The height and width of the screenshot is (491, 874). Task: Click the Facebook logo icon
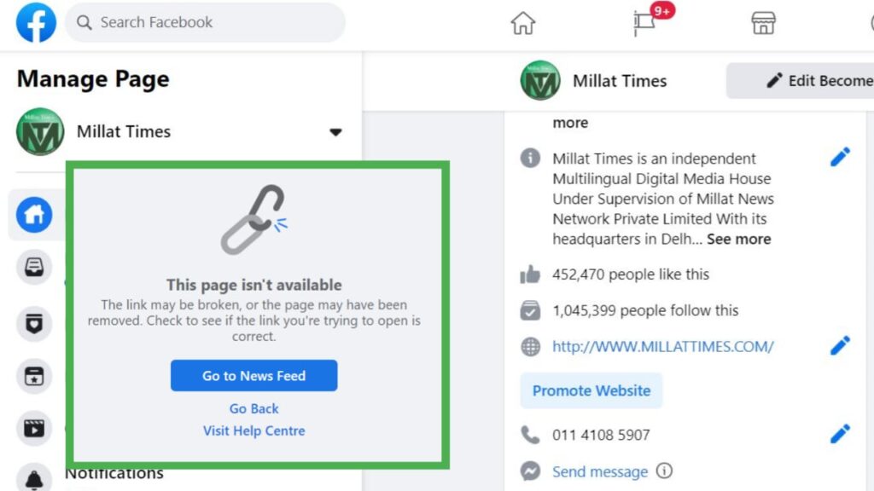pos(36,22)
